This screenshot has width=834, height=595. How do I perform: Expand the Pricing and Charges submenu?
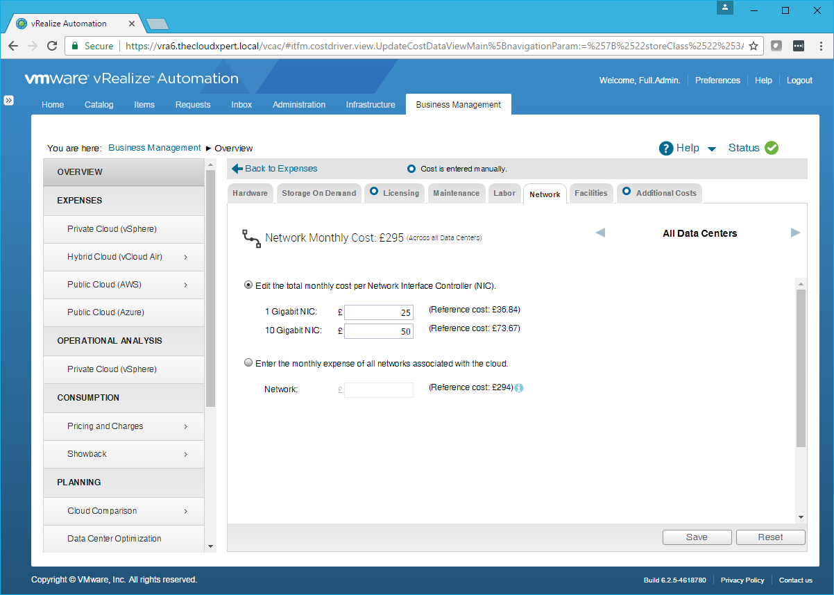click(186, 426)
